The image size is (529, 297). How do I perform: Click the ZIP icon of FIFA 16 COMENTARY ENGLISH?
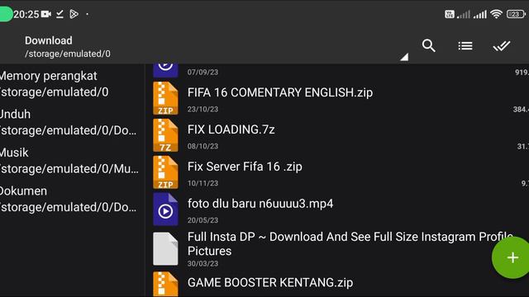(165, 98)
